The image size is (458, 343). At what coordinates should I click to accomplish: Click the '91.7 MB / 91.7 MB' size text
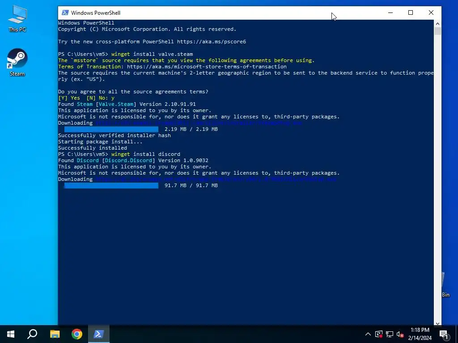coord(191,185)
